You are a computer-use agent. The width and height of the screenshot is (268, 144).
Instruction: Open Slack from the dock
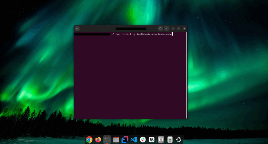[x=143, y=140]
